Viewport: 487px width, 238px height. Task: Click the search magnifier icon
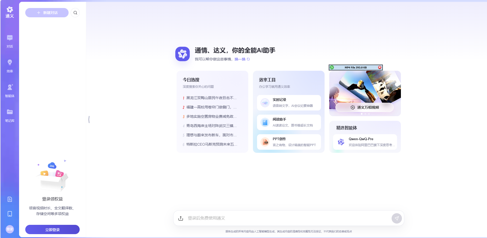point(75,13)
